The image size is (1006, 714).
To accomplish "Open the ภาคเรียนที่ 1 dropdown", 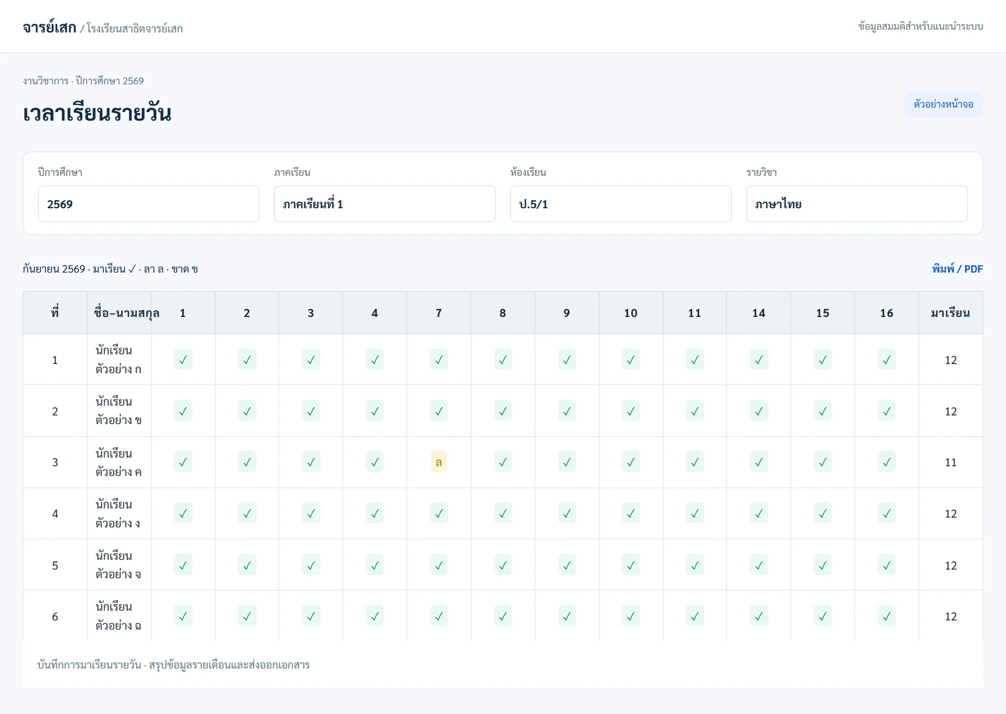I will 385,204.
